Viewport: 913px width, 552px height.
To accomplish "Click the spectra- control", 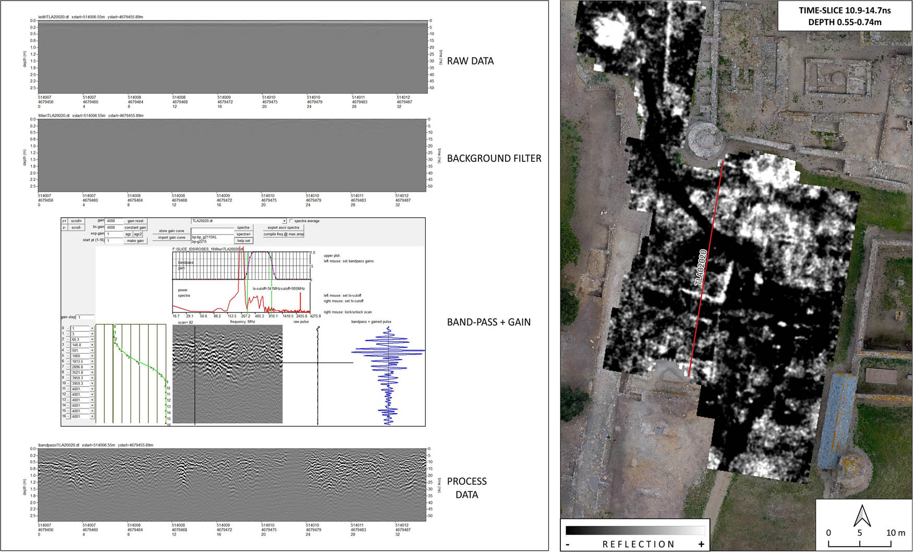I will tap(244, 227).
